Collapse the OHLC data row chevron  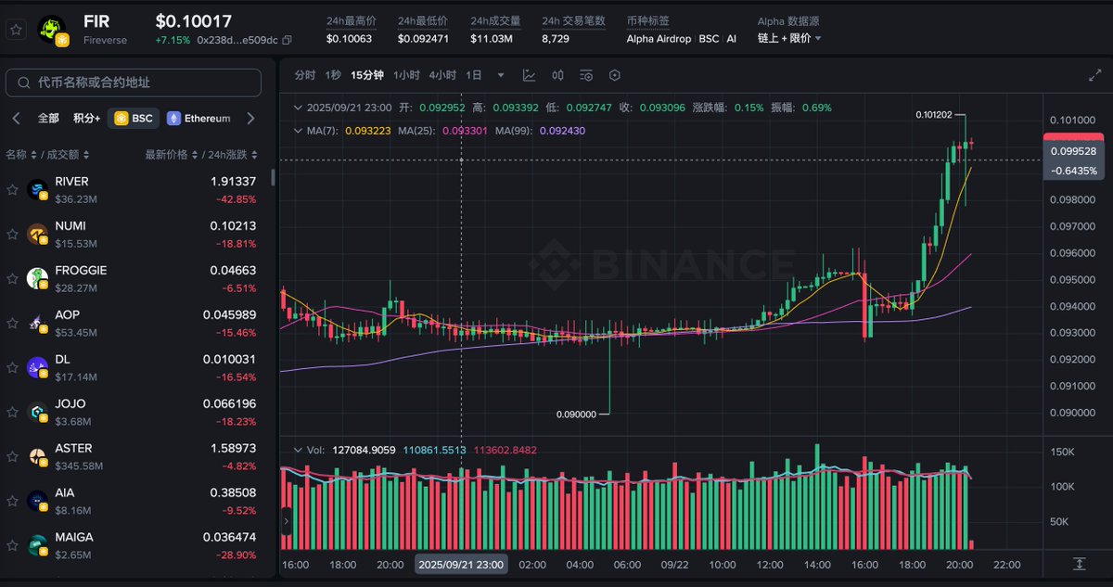pyautogui.click(x=297, y=108)
